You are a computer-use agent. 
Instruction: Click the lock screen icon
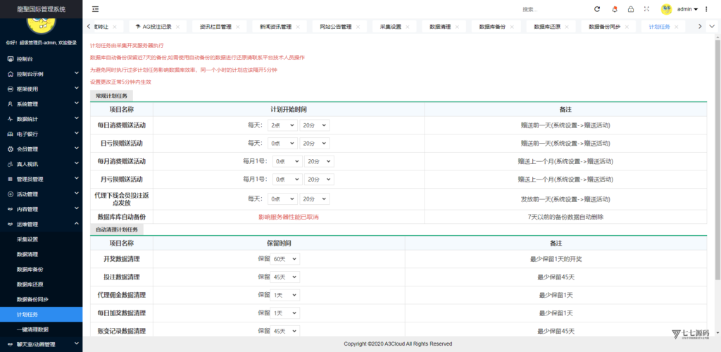pyautogui.click(x=631, y=9)
